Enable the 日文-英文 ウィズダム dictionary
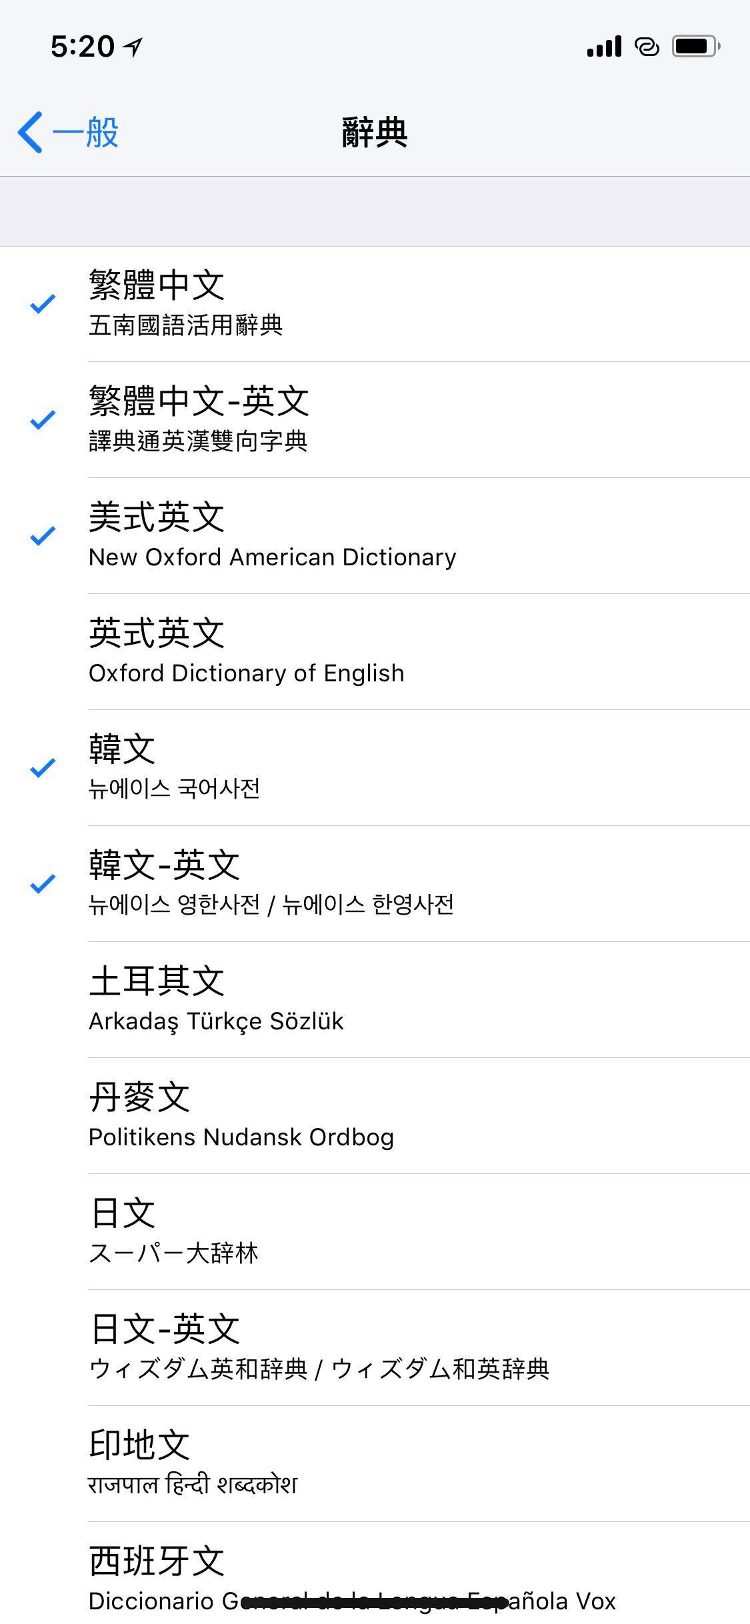This screenshot has width=750, height=1624. (375, 1348)
